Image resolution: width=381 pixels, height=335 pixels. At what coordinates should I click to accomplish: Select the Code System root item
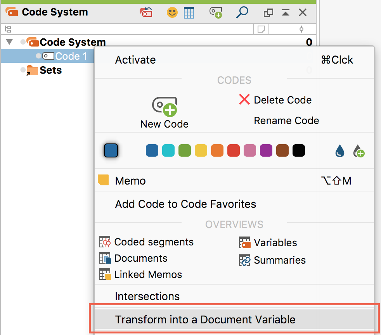[x=73, y=42]
